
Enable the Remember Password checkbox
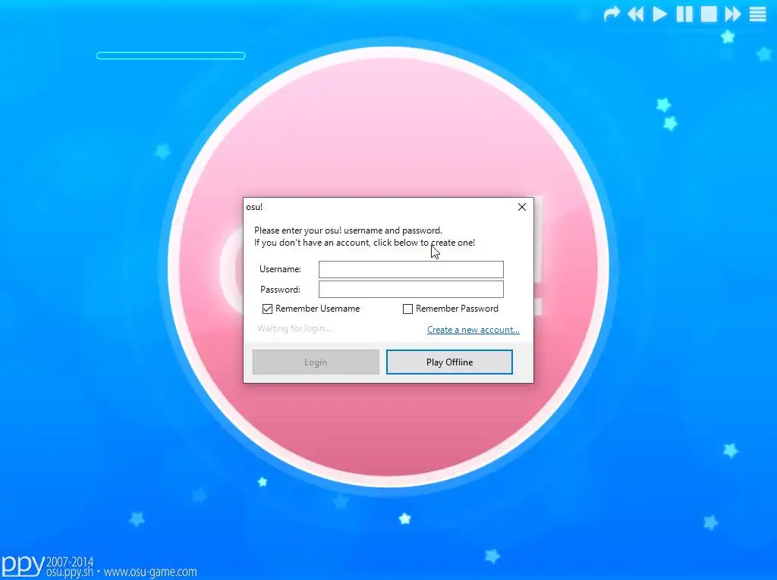(x=407, y=309)
